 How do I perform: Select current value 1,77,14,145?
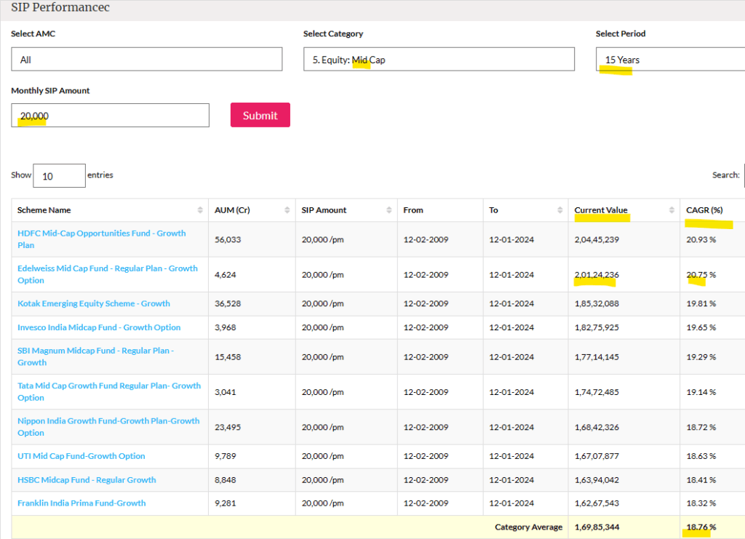[x=597, y=357]
